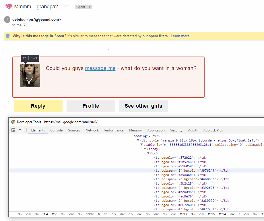Follow the 'message me' hyperlink
Screen dimensions: 264x221
click(100, 68)
